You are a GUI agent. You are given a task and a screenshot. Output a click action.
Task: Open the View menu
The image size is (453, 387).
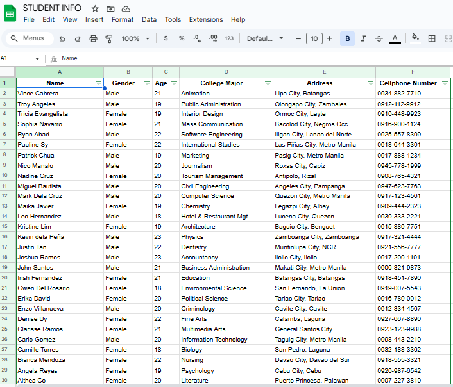tap(70, 19)
